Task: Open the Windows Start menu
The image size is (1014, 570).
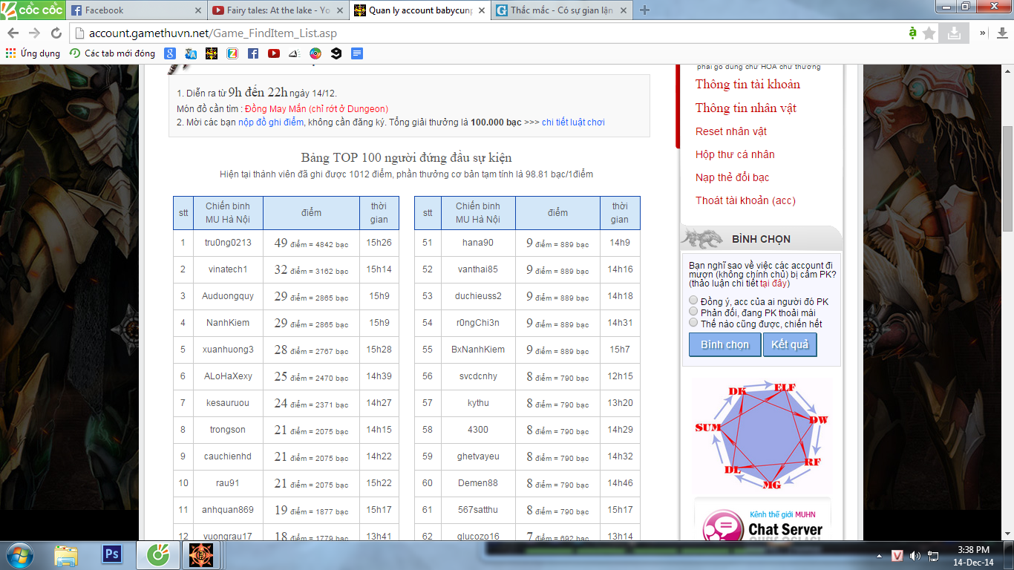Action: tap(19, 554)
